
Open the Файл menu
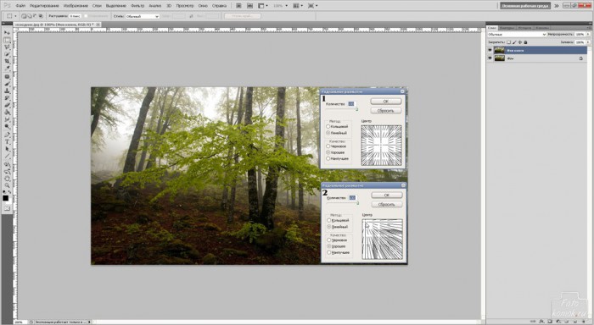coord(20,6)
